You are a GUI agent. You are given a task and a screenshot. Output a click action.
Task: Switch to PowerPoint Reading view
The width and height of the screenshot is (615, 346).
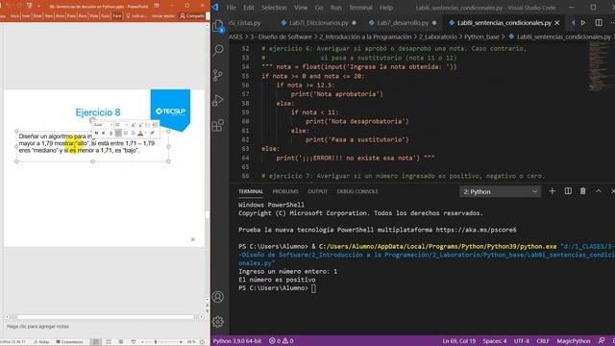[x=121, y=342]
